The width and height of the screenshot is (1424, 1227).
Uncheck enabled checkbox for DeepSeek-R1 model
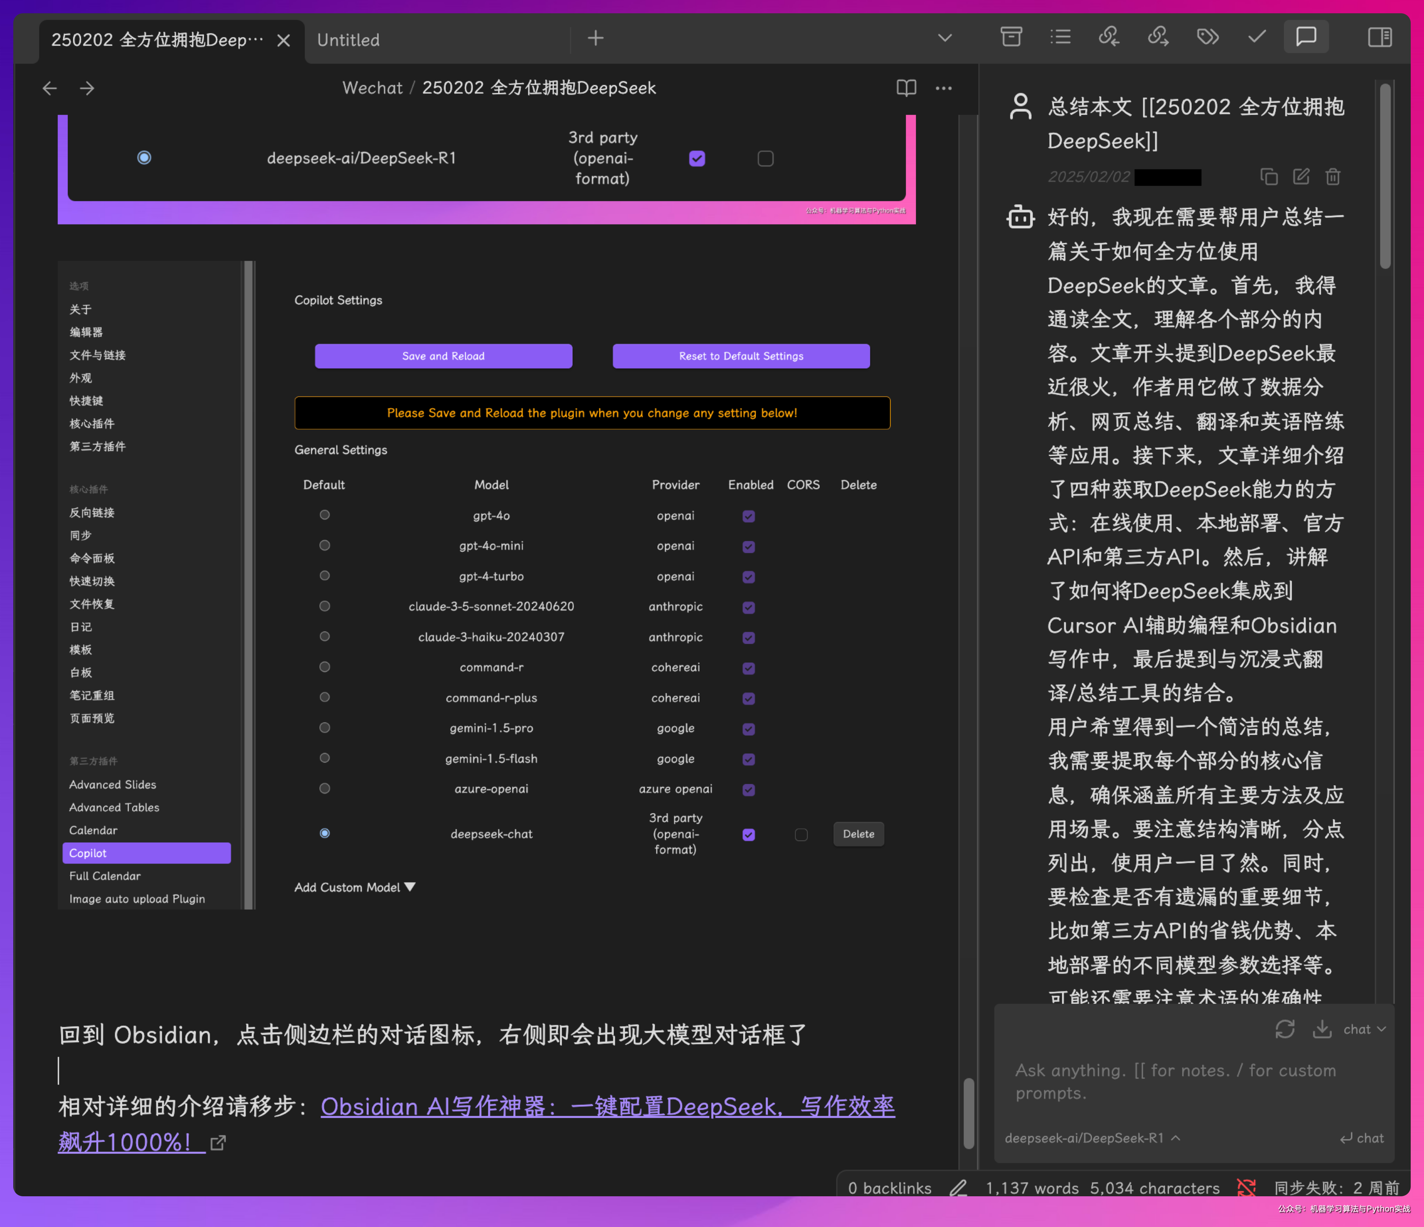pyautogui.click(x=697, y=159)
